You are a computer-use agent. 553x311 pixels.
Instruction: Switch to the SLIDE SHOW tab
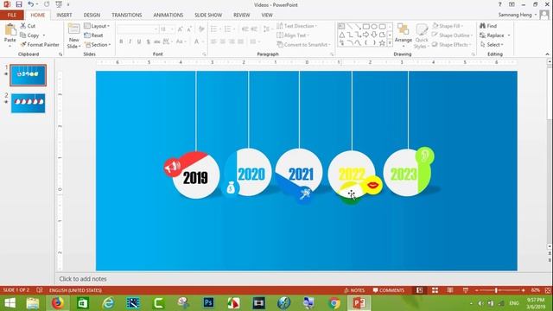(208, 16)
